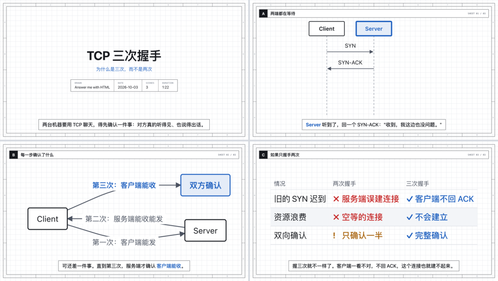Click the label 第二次：服务端能收能发
The image size is (498, 281).
124,219
